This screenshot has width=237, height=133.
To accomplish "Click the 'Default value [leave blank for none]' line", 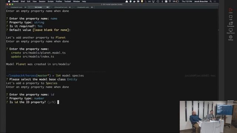I will 38,30.
